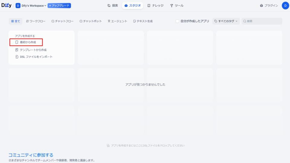Screen dimensions: 290x163
Task: Click the テンプレートから作成 template icon
Action: 17,50
